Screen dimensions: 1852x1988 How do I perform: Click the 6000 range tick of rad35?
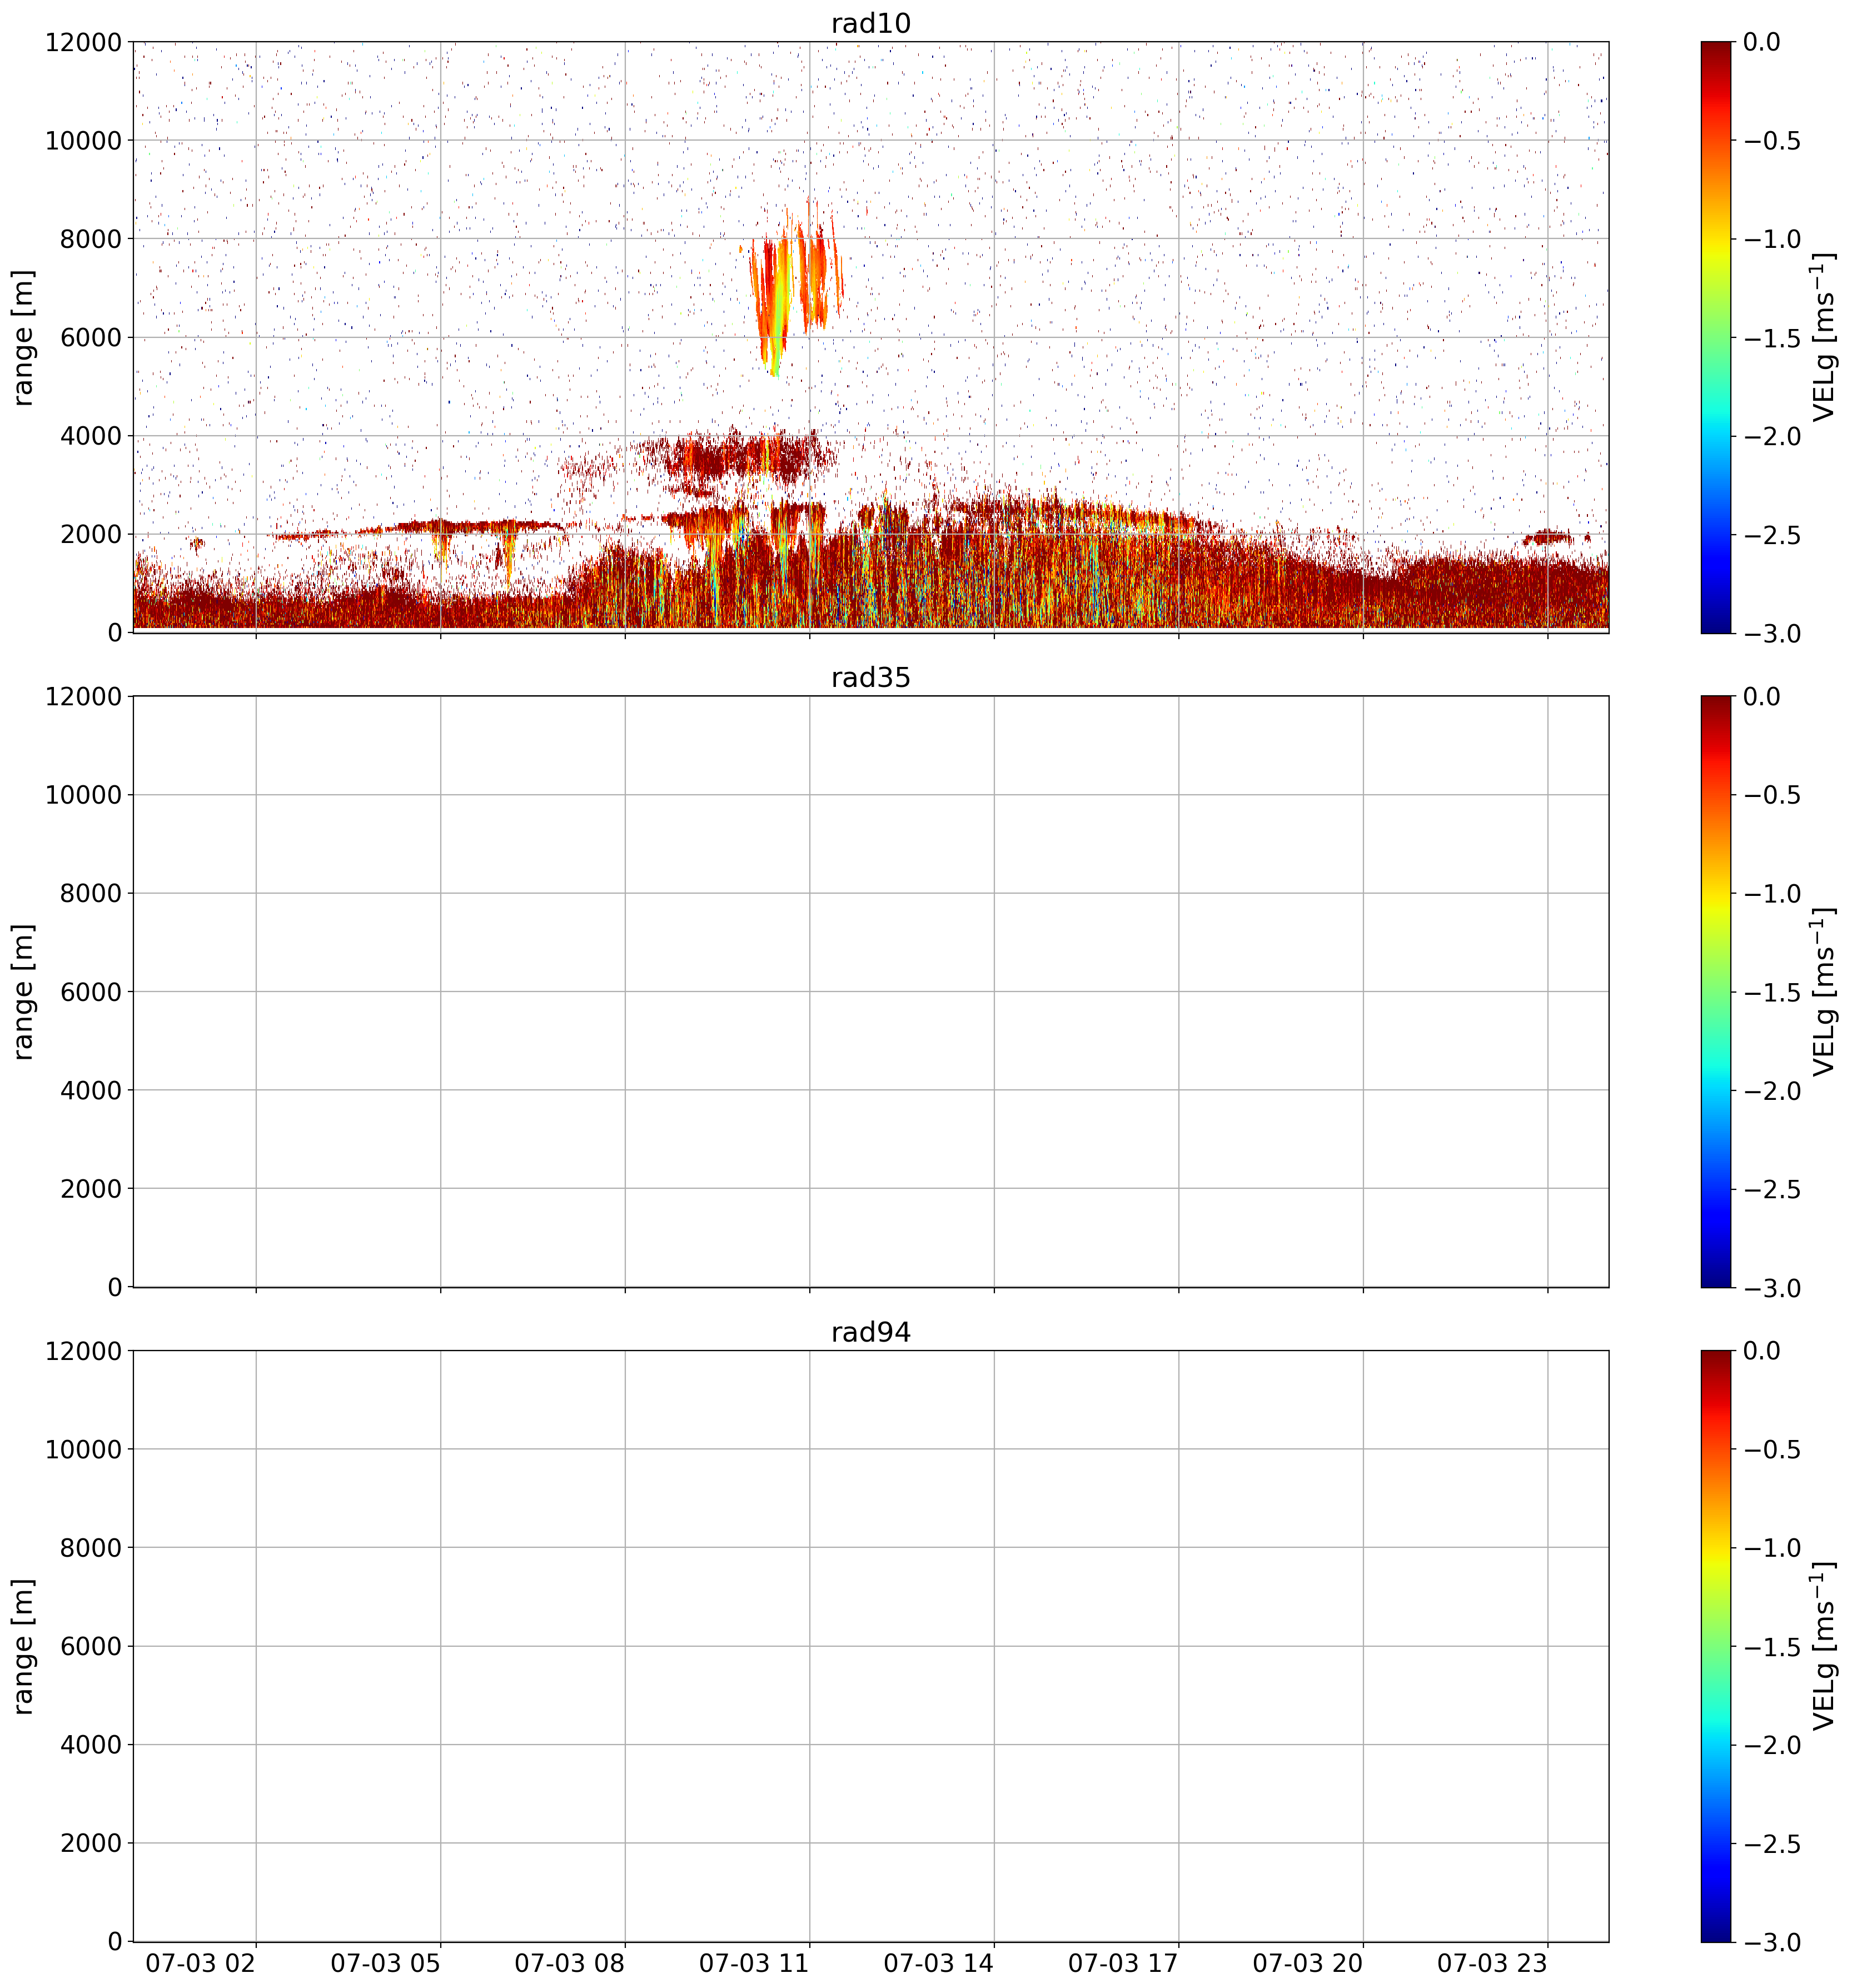click(90, 992)
